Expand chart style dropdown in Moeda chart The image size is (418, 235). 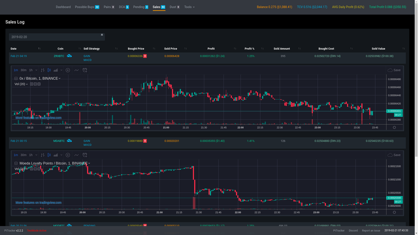tap(61, 155)
